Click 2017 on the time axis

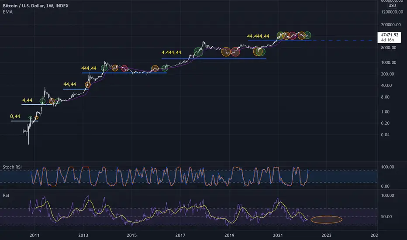180,235
